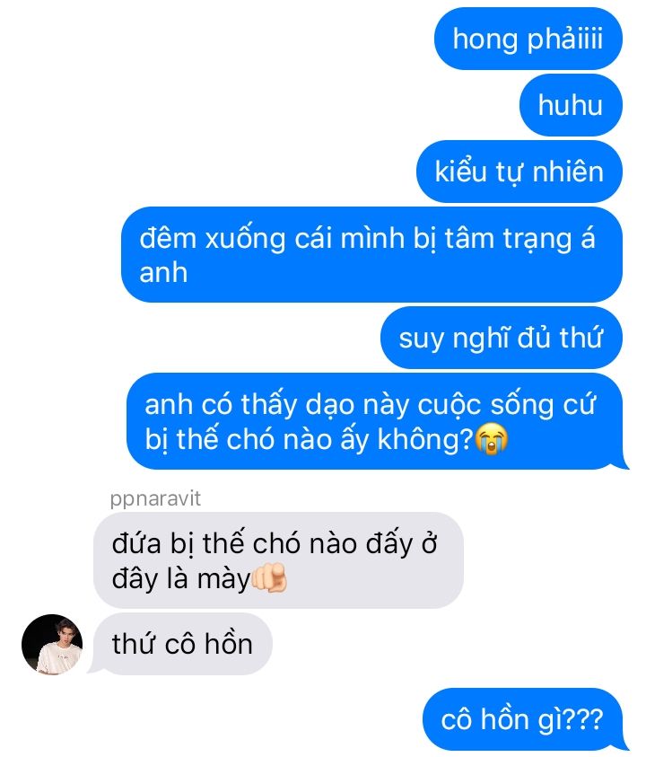Screen dimensions: 646x757
Task: Click the word 'hồn' in gray bubble
Action: tap(228, 644)
